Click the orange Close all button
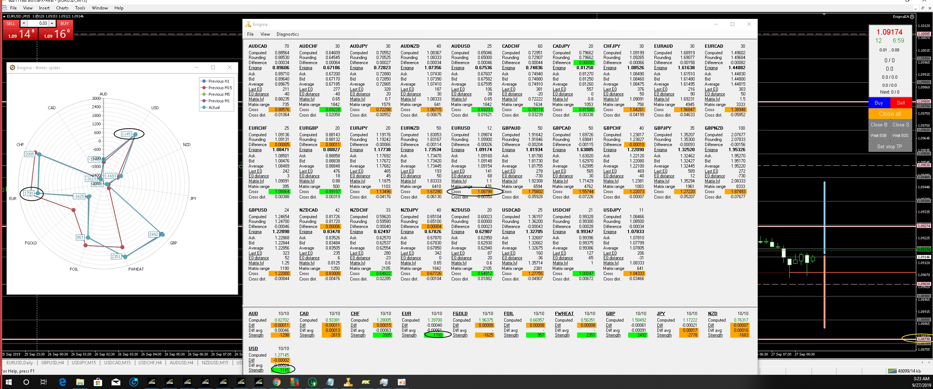The height and width of the screenshot is (389, 933). pos(890,114)
